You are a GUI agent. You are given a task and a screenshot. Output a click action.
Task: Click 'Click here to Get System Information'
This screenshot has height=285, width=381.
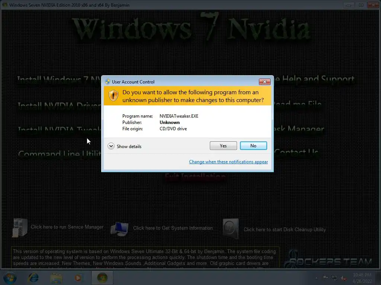(173, 228)
